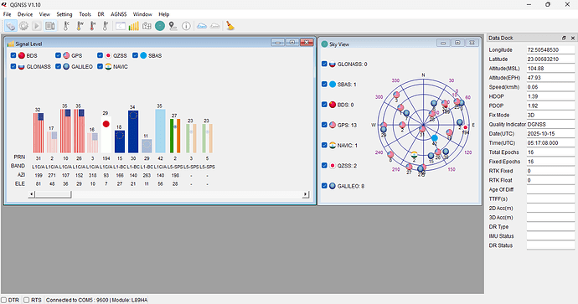Click the PRN 42 SBAS signal bar
This screenshot has width=578, height=304.
160,131
